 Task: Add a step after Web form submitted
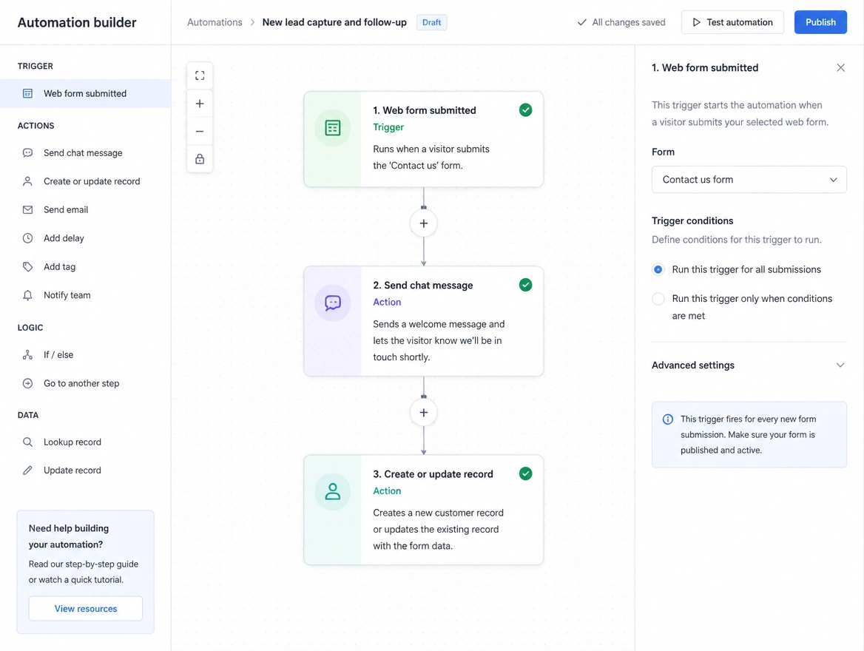point(424,223)
